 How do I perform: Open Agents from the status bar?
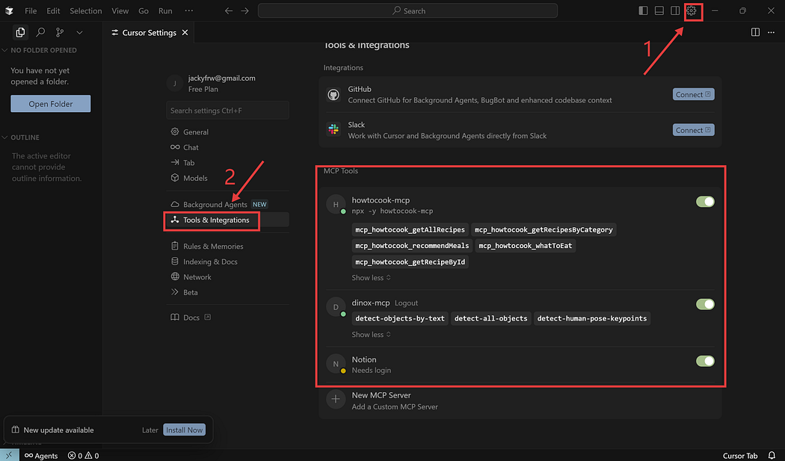(41, 456)
